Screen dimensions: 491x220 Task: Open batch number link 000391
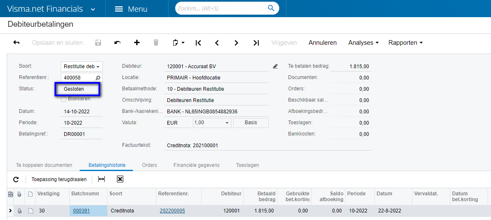click(81, 211)
